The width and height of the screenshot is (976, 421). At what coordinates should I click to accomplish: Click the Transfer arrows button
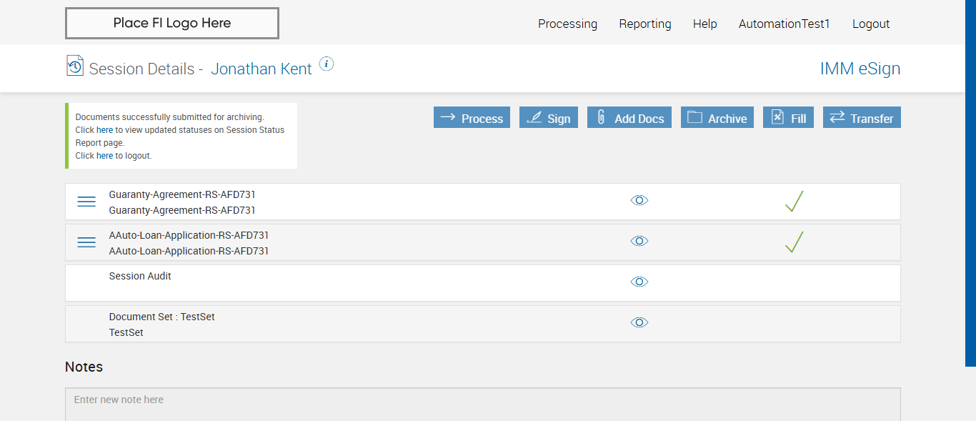(862, 118)
